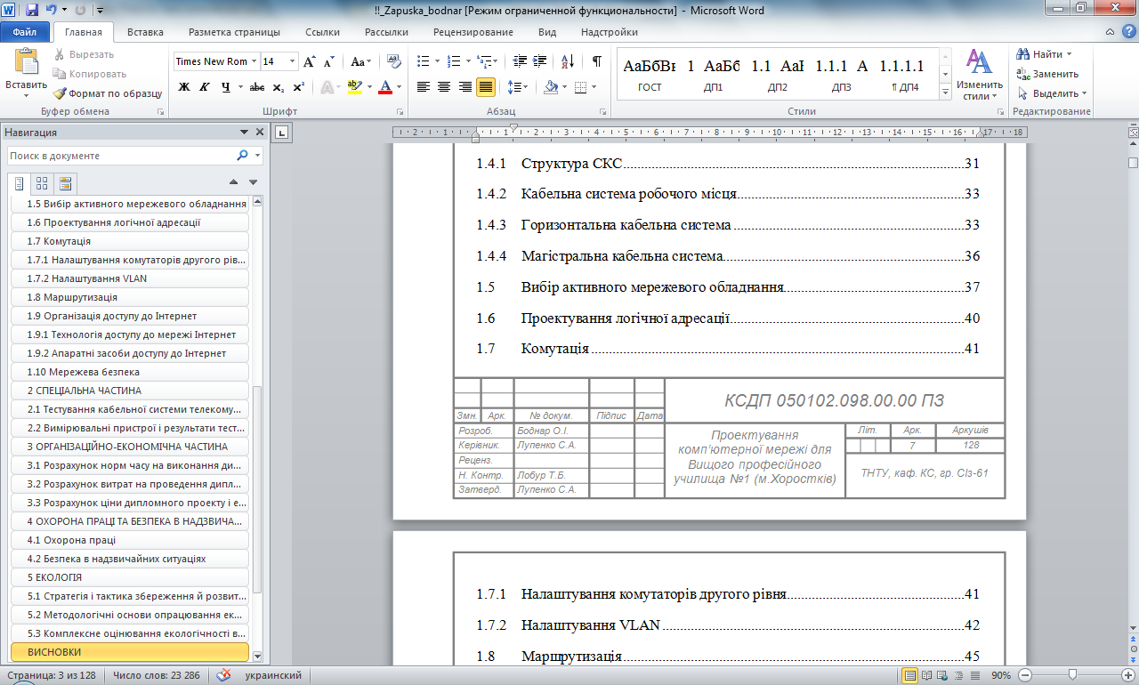
Task: Apply the ДП2 style from gallery
Action: tap(778, 75)
